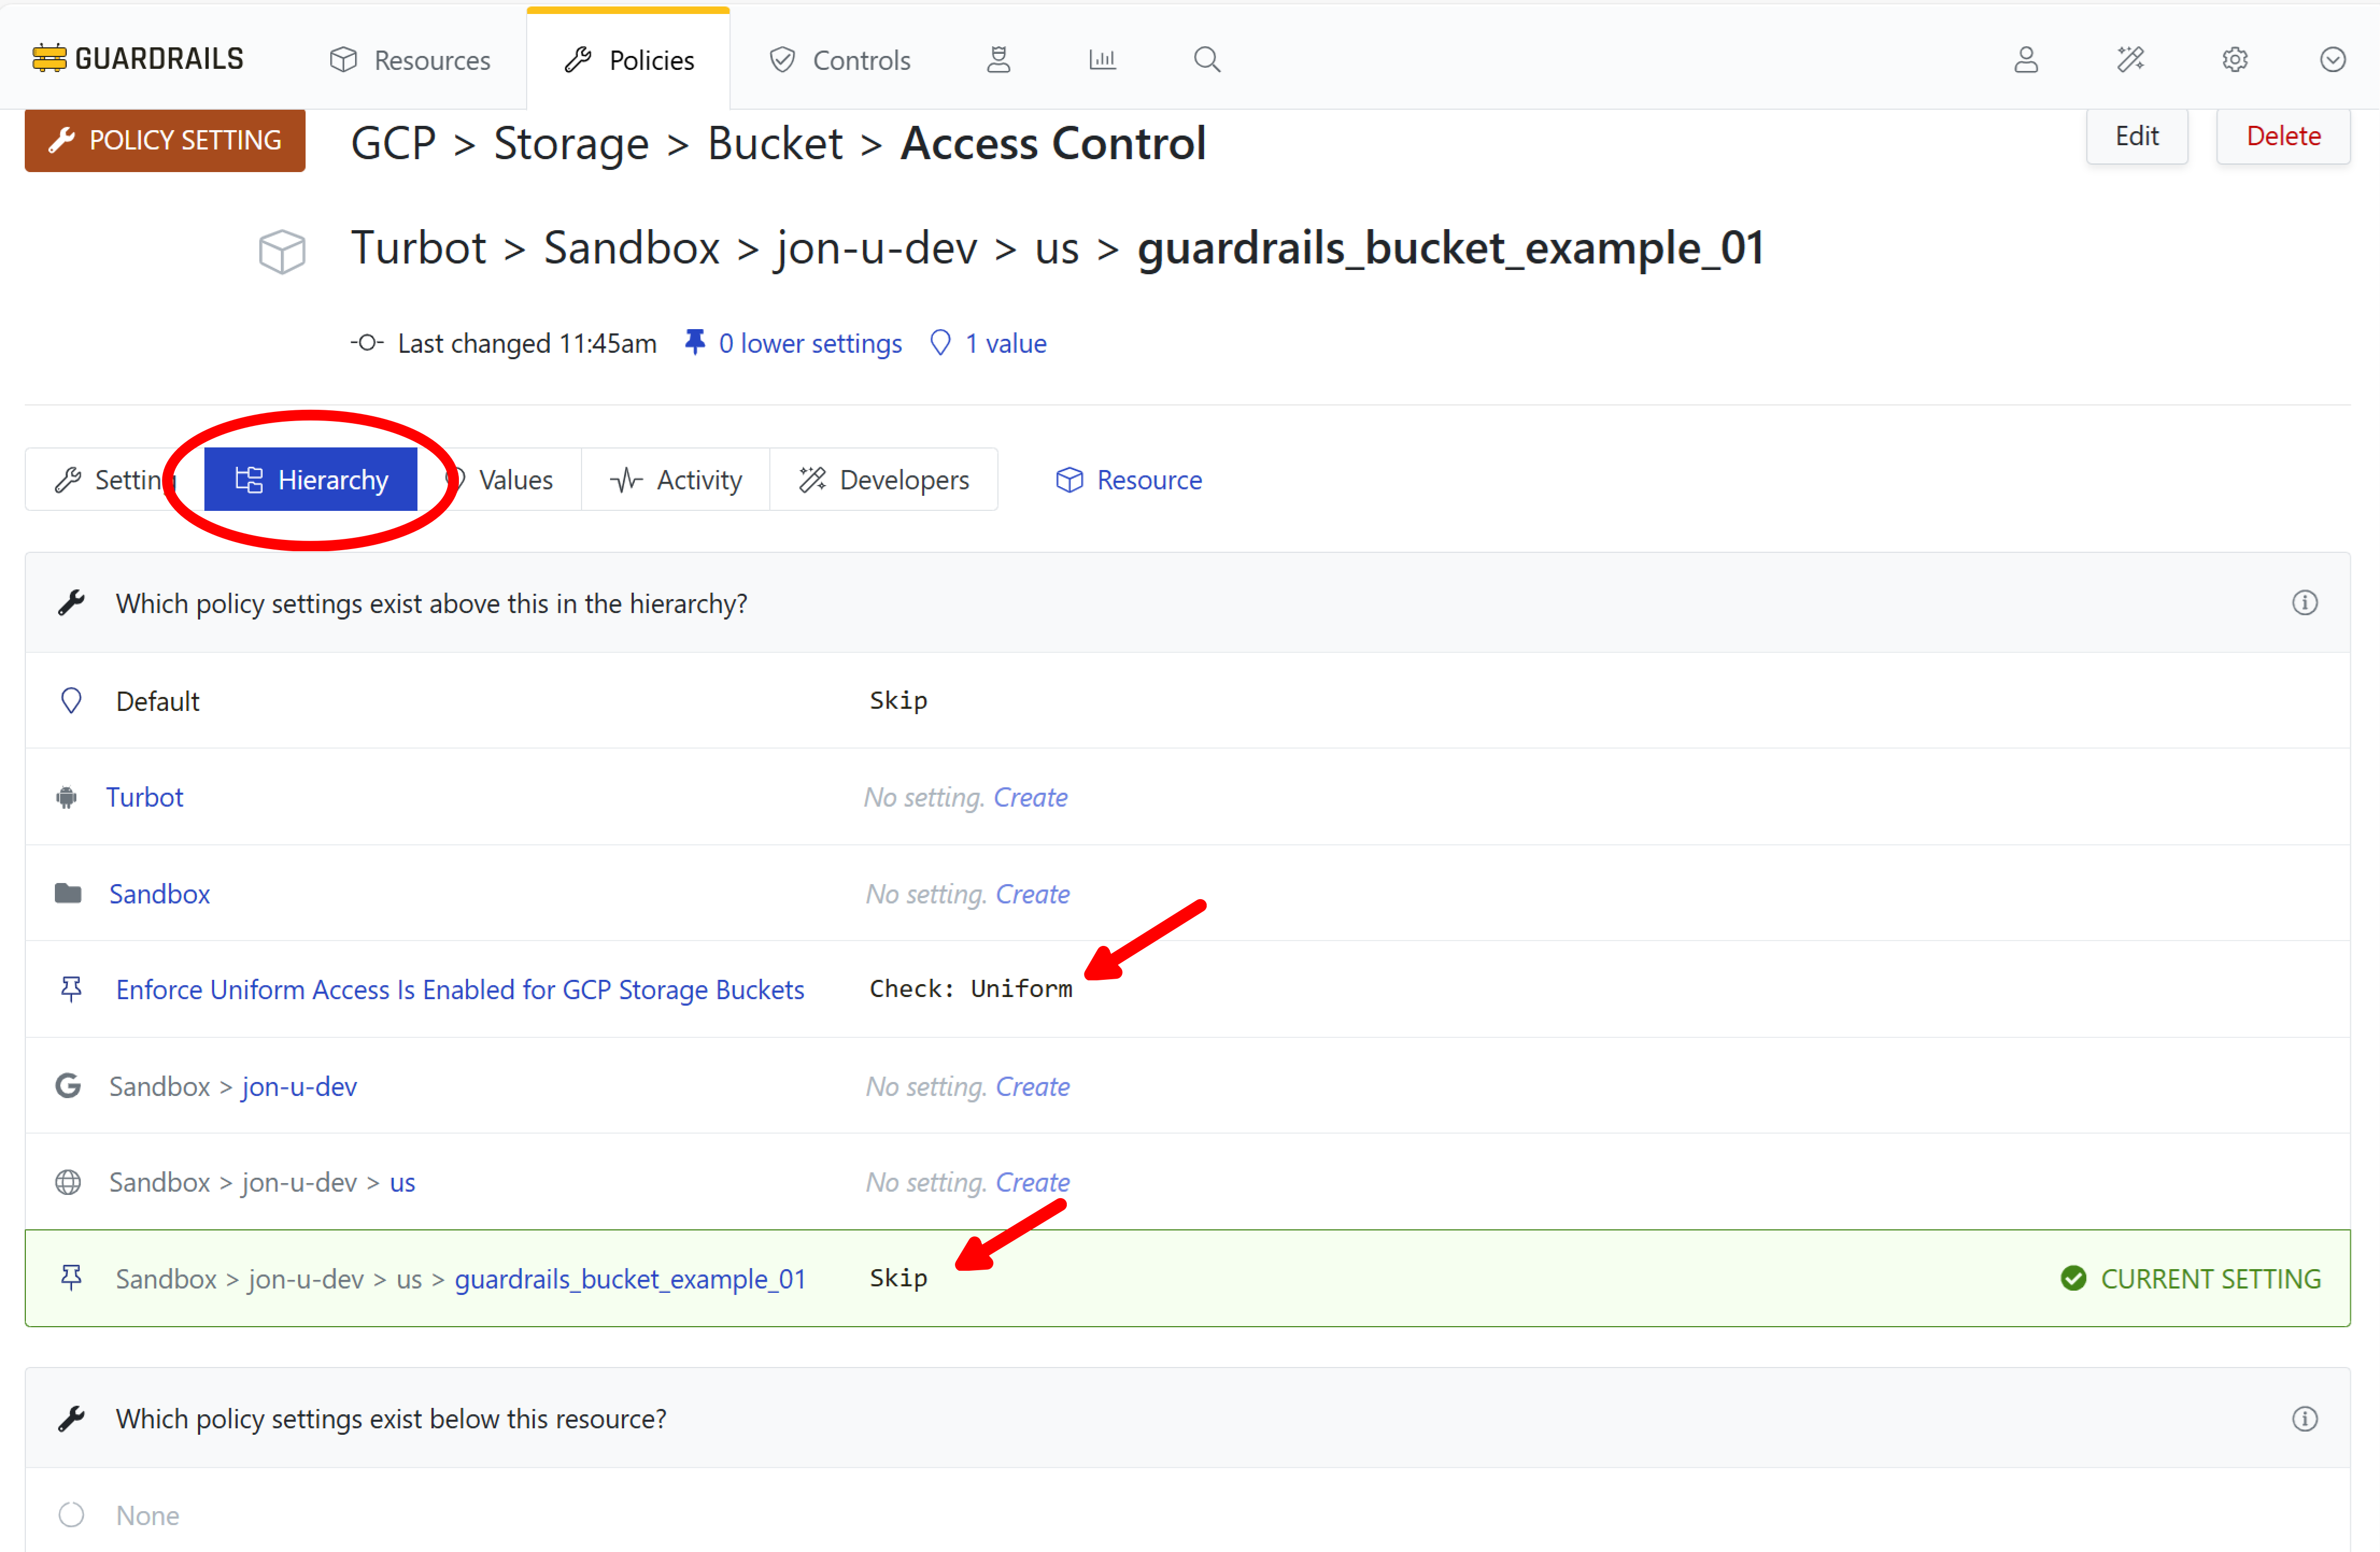
Task: Click the user profile icon
Action: tap(2026, 60)
